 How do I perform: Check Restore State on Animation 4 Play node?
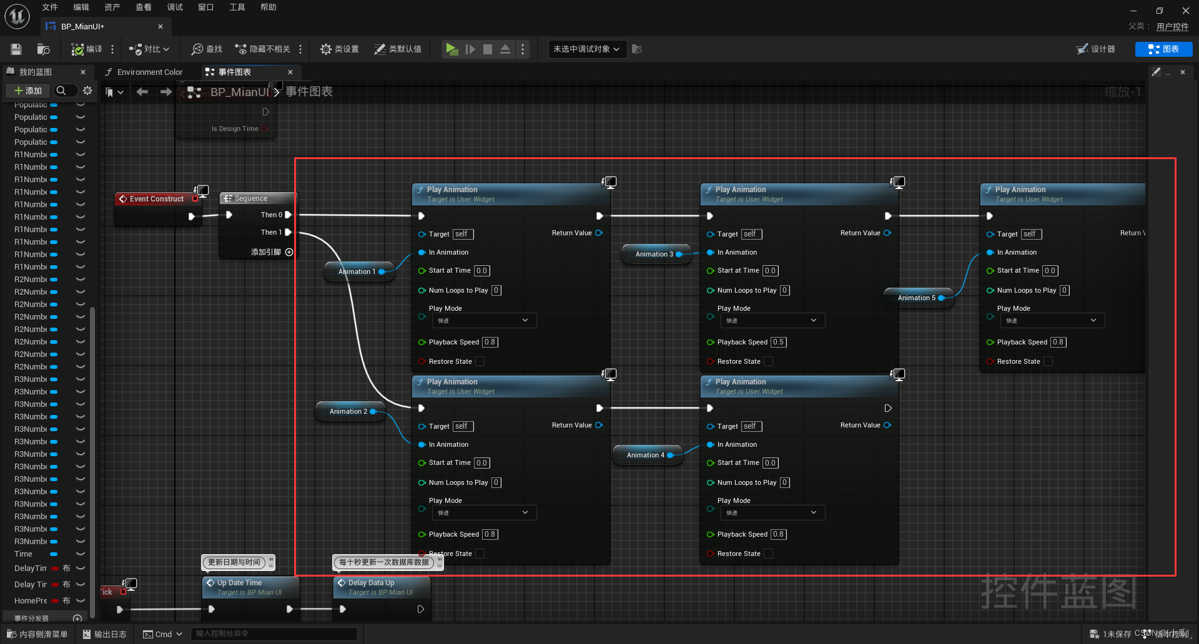click(x=769, y=554)
